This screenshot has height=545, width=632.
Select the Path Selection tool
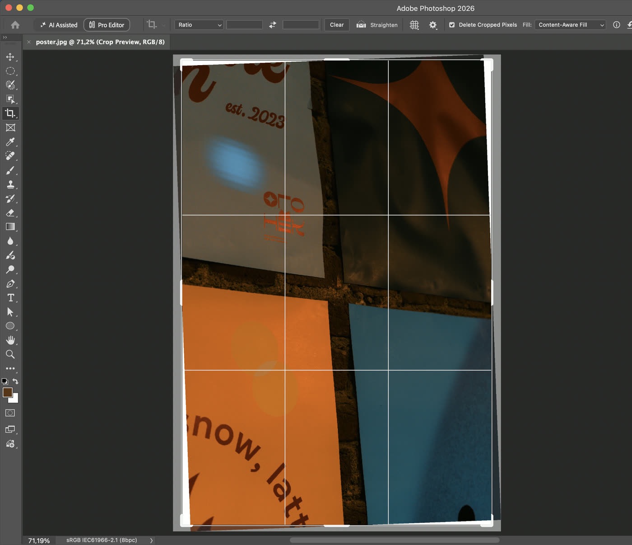(10, 312)
